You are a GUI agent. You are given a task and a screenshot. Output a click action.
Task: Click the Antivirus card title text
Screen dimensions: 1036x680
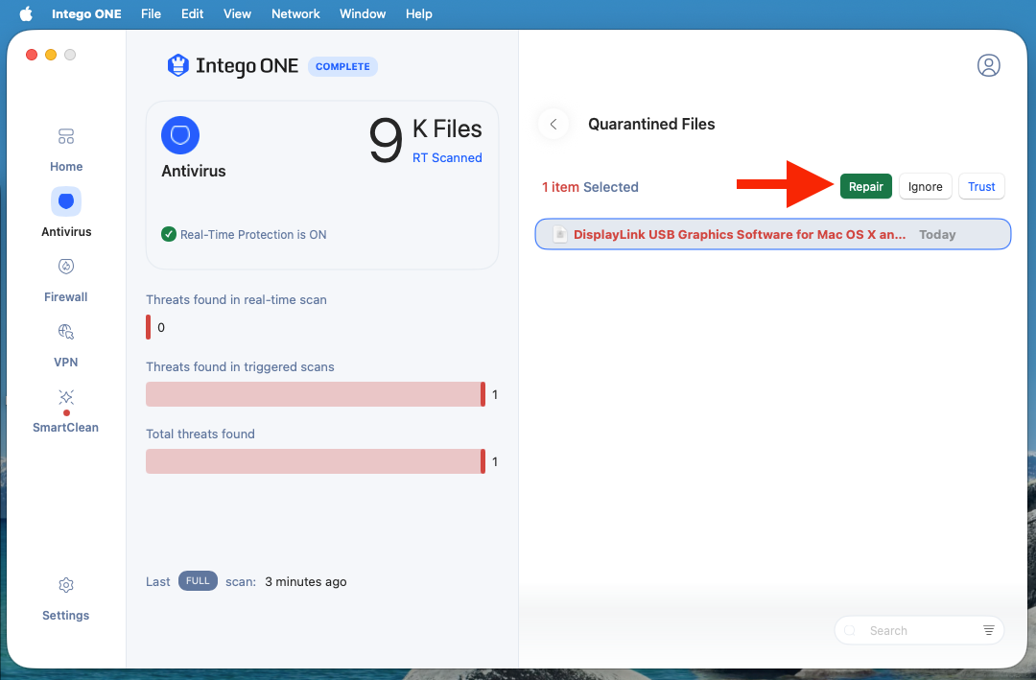[x=194, y=171]
